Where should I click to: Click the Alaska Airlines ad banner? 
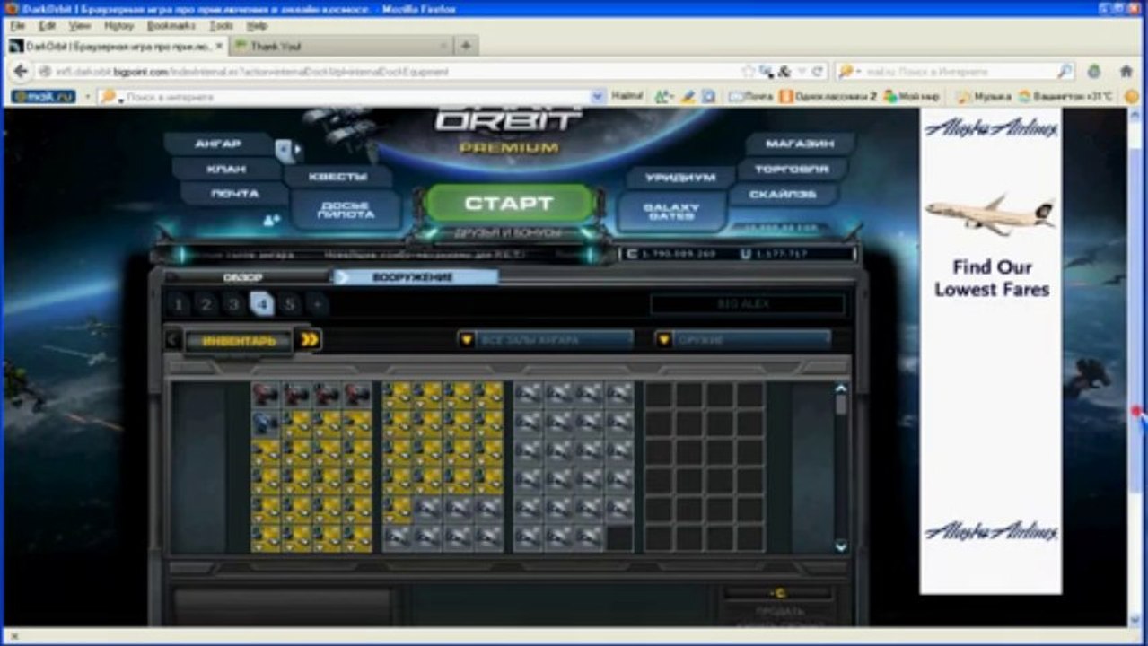pos(991,351)
